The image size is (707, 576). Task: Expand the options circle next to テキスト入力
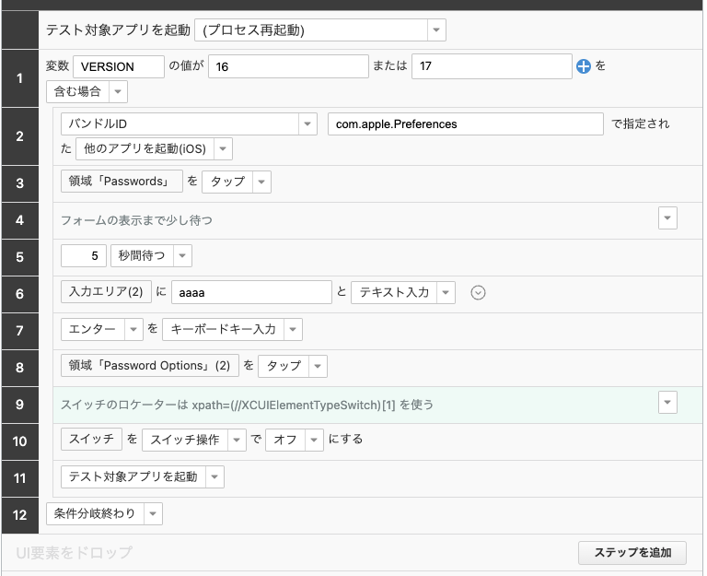point(478,293)
